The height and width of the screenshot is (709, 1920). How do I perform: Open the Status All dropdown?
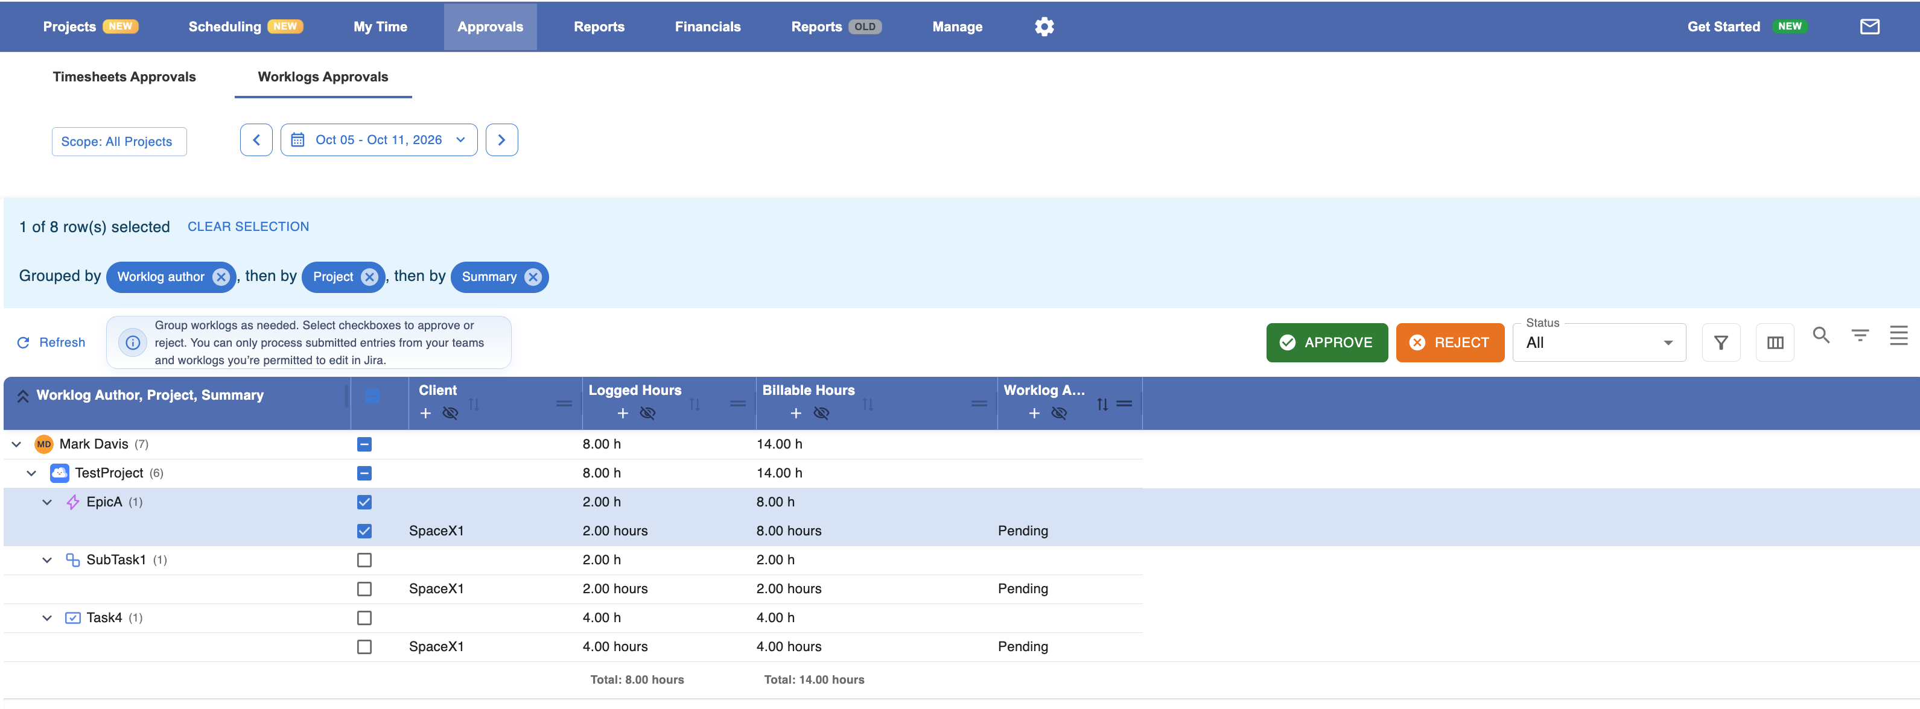(x=1599, y=342)
